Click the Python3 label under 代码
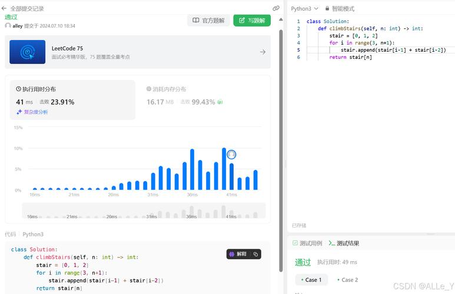The width and height of the screenshot is (455, 294). tap(33, 234)
